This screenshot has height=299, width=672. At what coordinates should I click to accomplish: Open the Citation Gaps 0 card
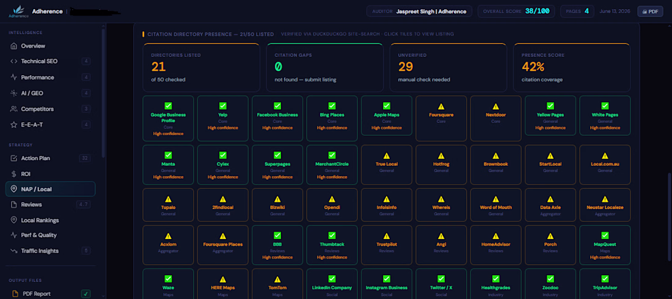pyautogui.click(x=325, y=67)
